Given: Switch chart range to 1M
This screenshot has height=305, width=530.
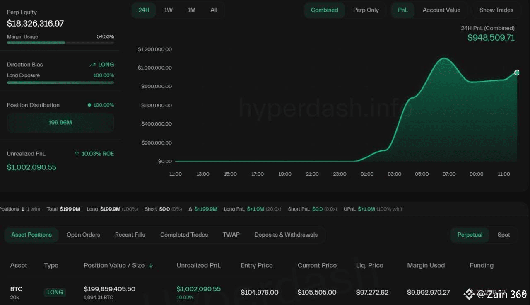Looking at the screenshot, I should [x=191, y=10].
